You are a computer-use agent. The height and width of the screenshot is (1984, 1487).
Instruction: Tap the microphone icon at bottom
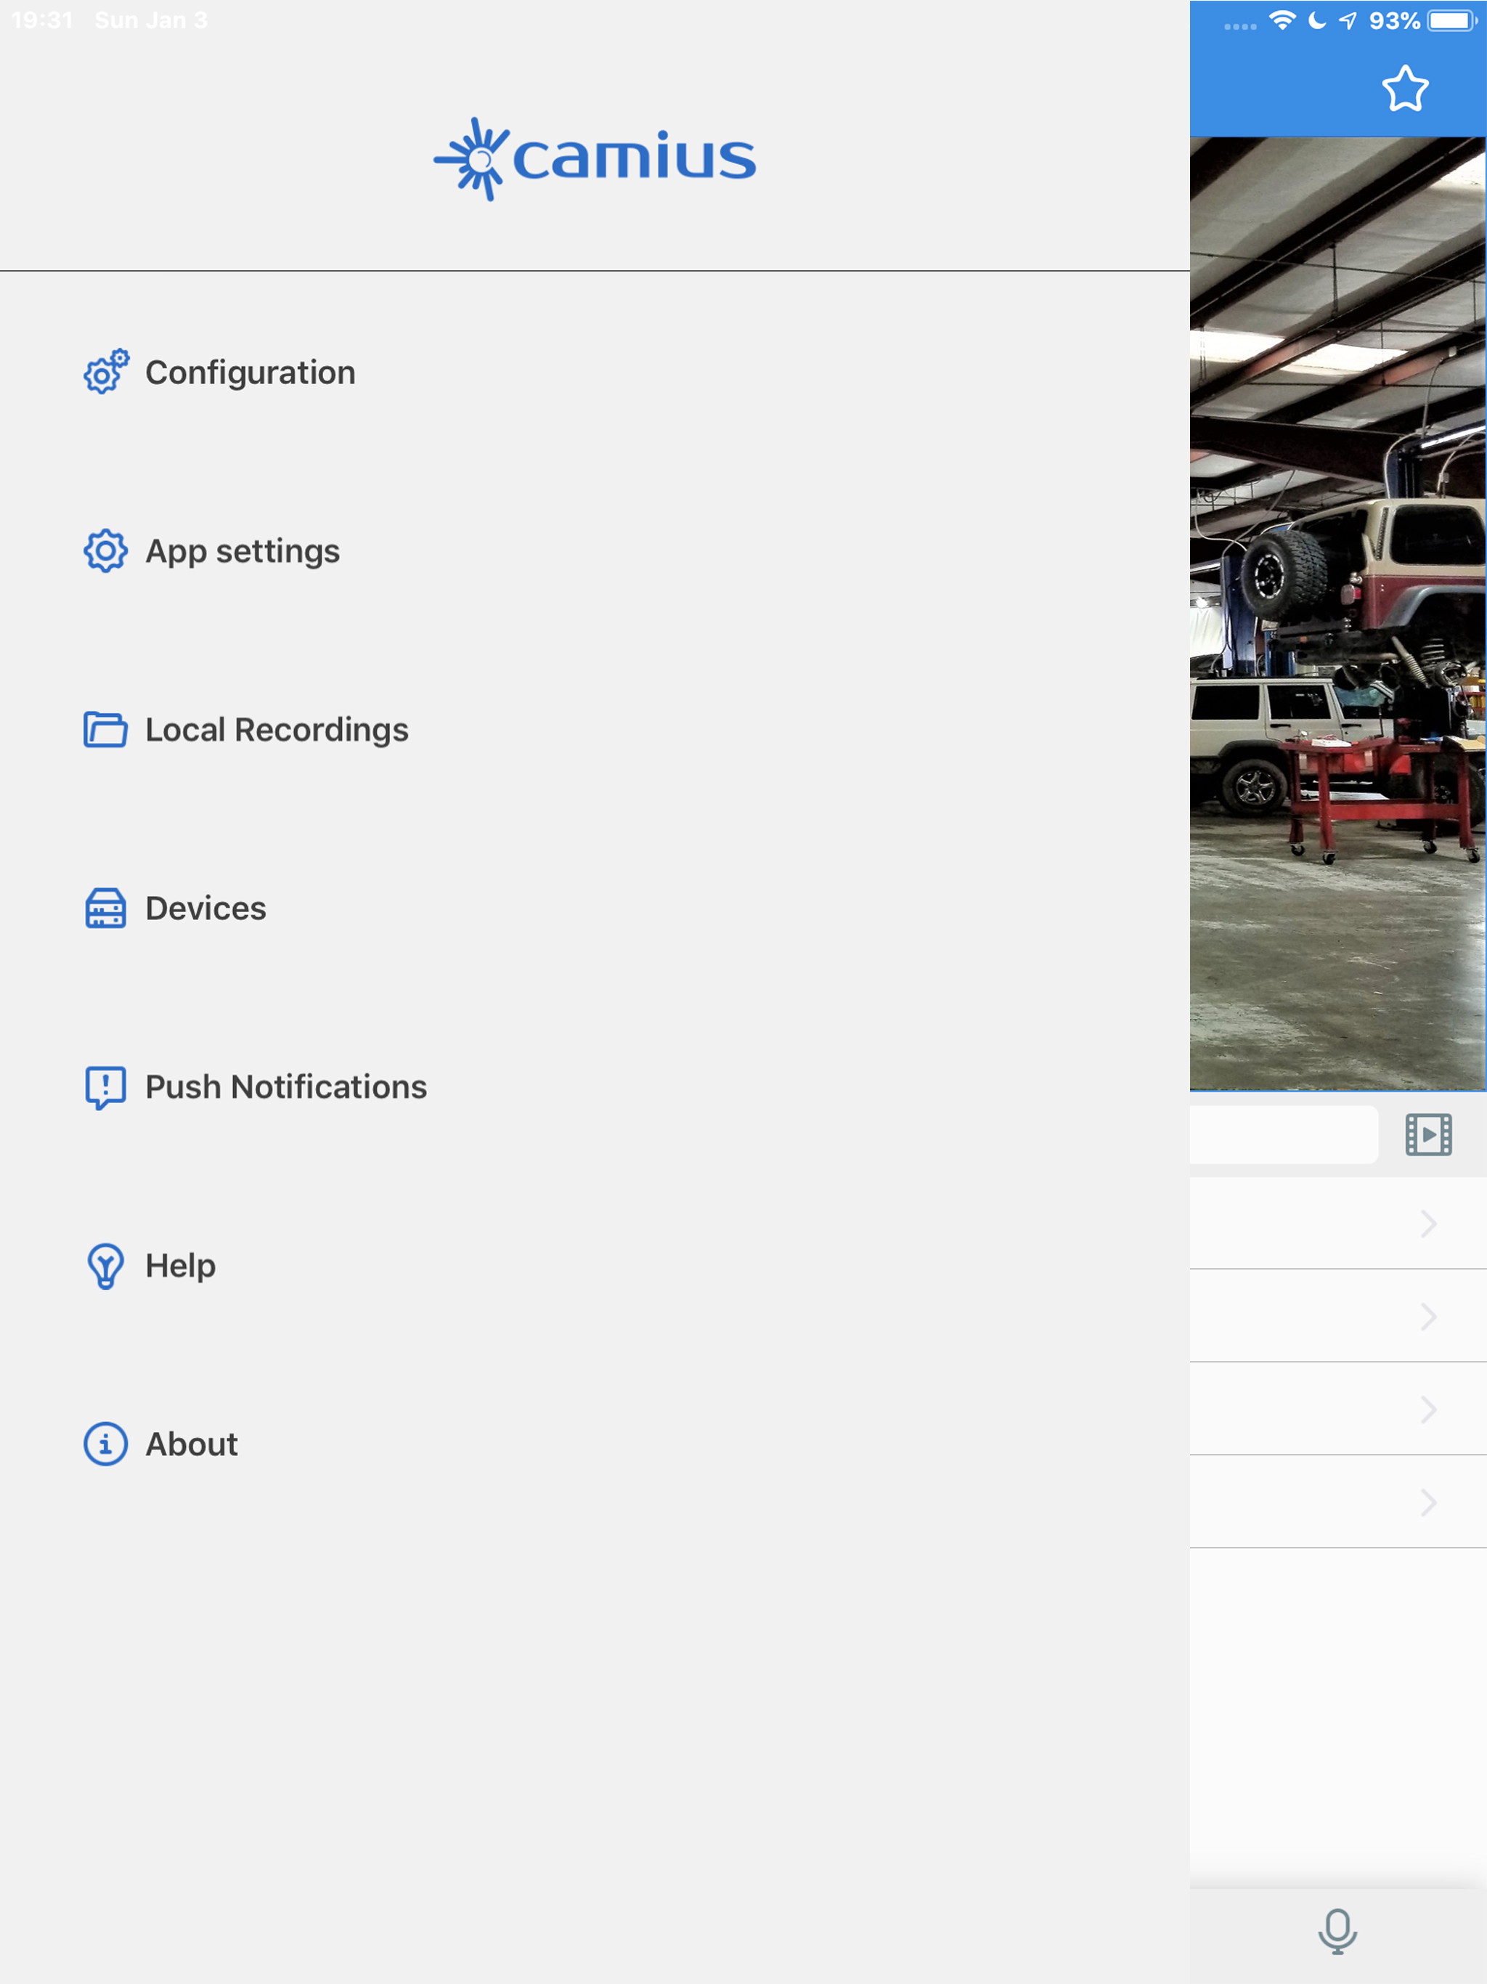1337,1931
